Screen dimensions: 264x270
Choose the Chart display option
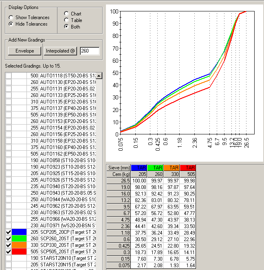point(66,13)
